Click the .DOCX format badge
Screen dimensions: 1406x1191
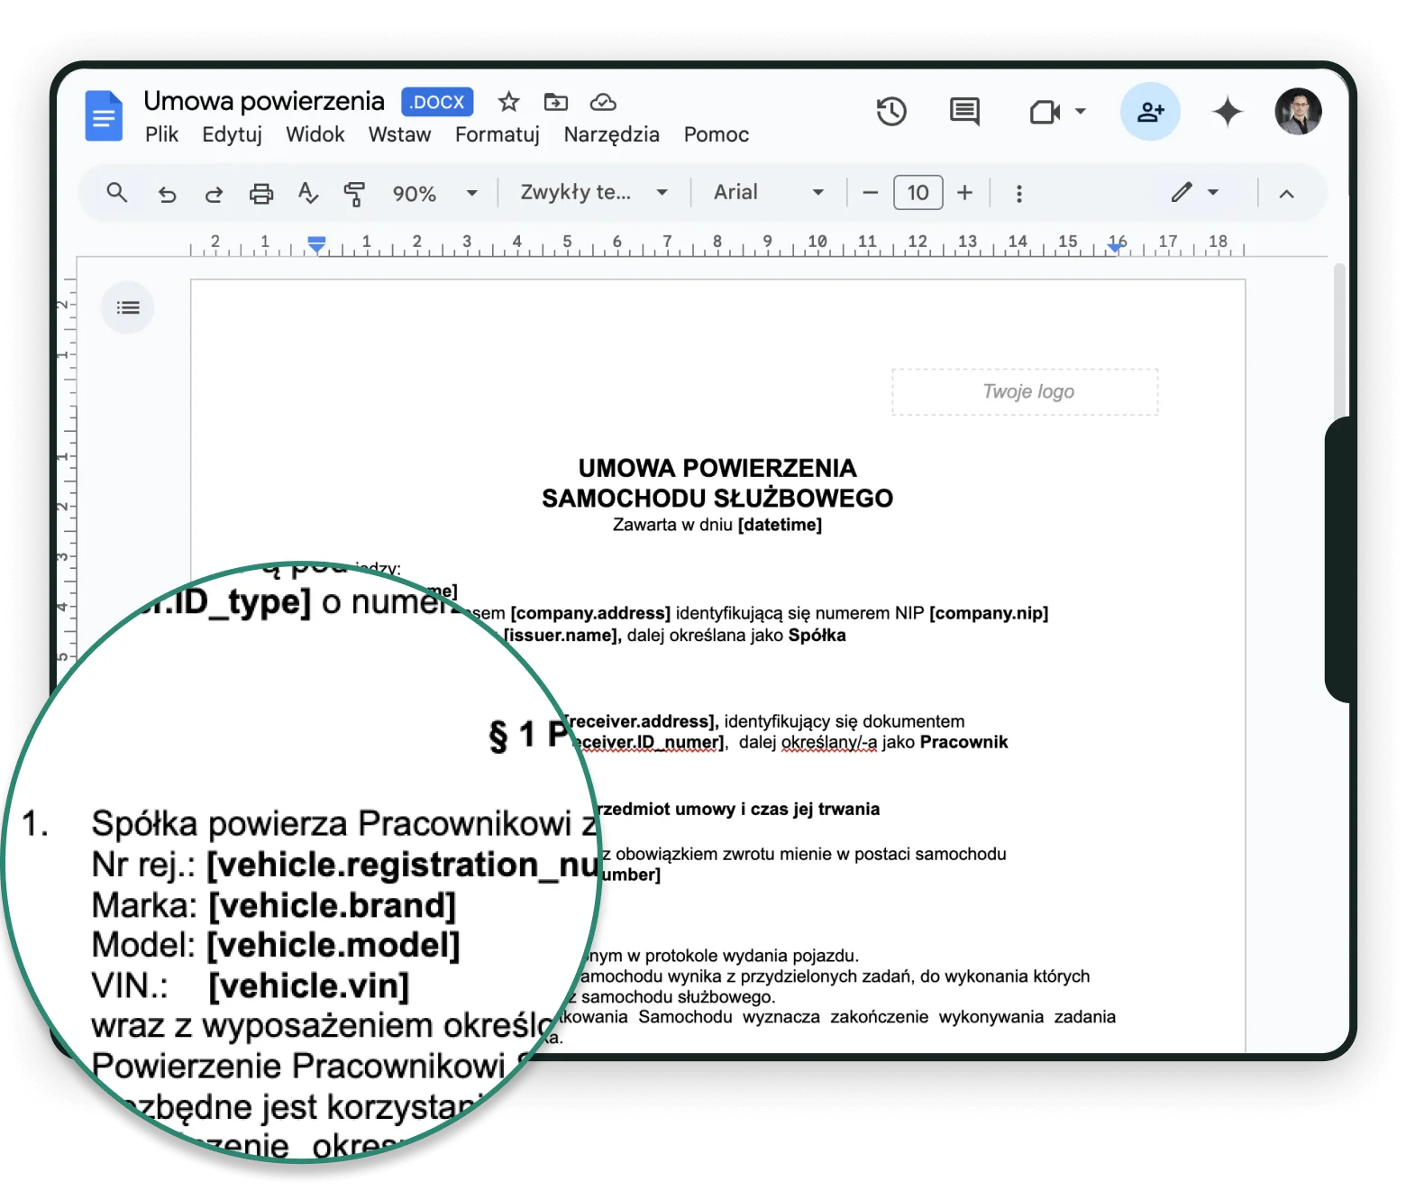coord(437,102)
